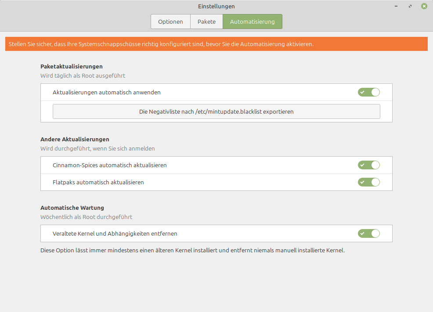Maximize the Einstellungen window
The width and height of the screenshot is (433, 312).
[x=410, y=6]
